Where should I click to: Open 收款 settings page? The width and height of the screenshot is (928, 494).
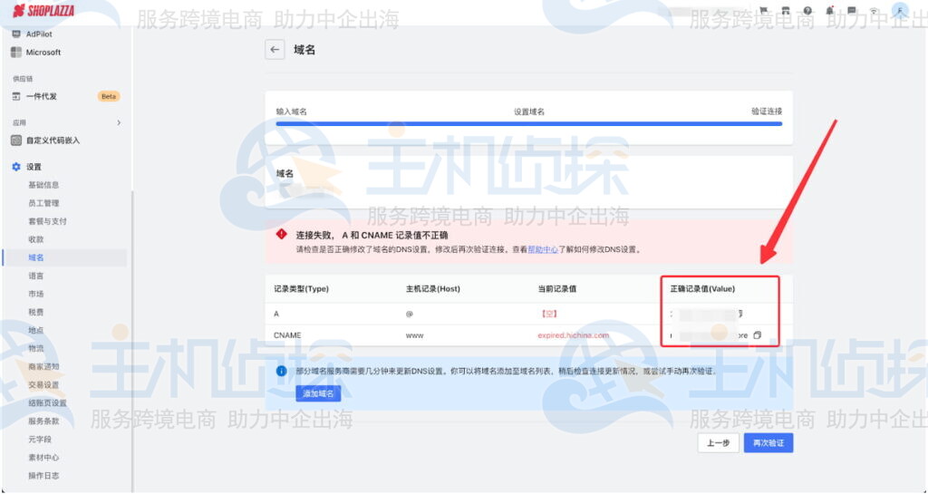point(36,239)
